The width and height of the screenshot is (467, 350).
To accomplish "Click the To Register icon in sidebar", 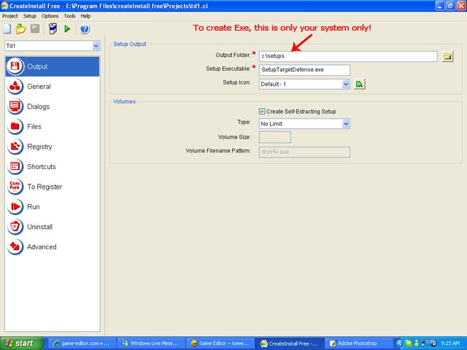I will (15, 187).
